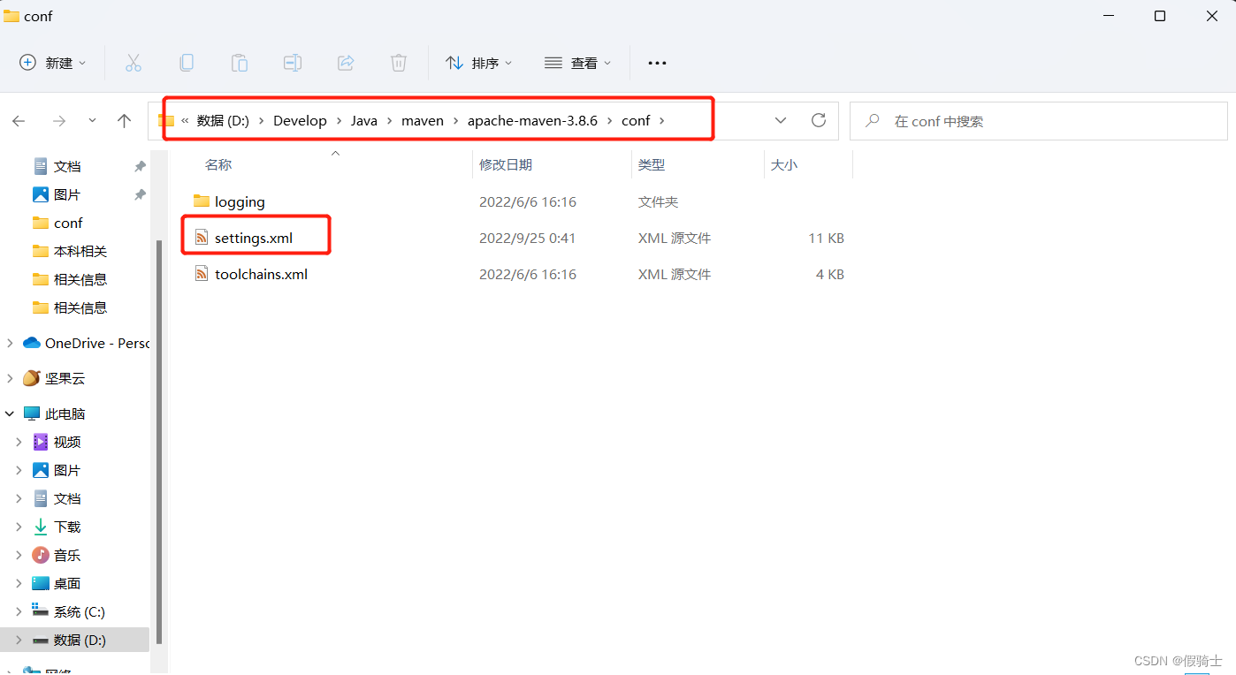Sort by the 类型 column header
The image size is (1236, 675).
tap(652, 164)
